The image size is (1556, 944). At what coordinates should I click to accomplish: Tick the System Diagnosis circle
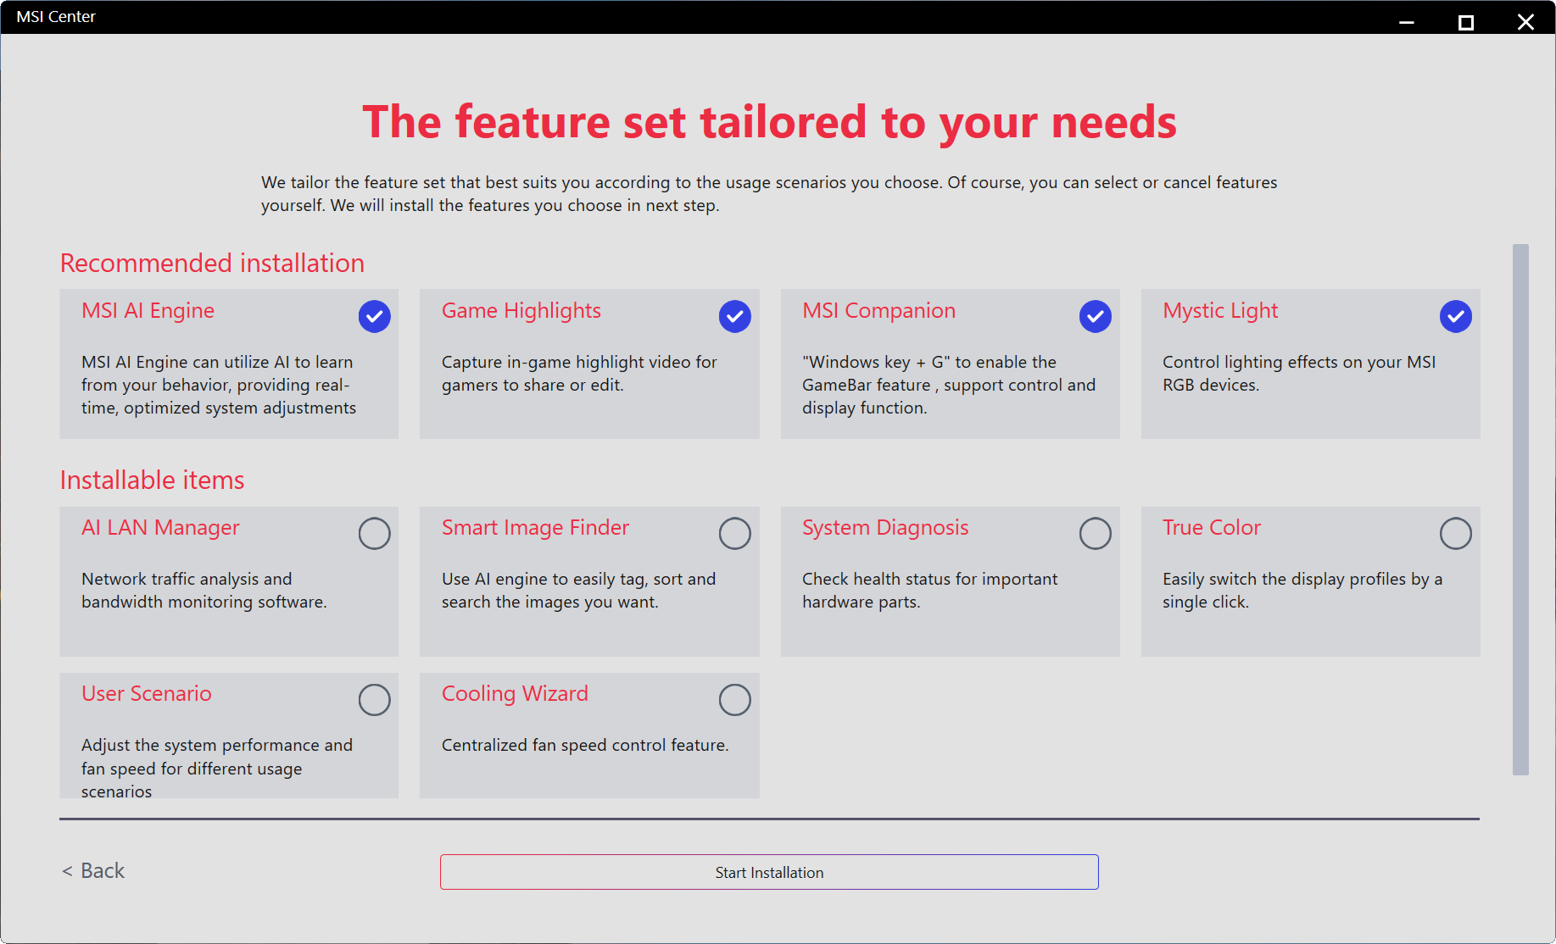(1095, 533)
